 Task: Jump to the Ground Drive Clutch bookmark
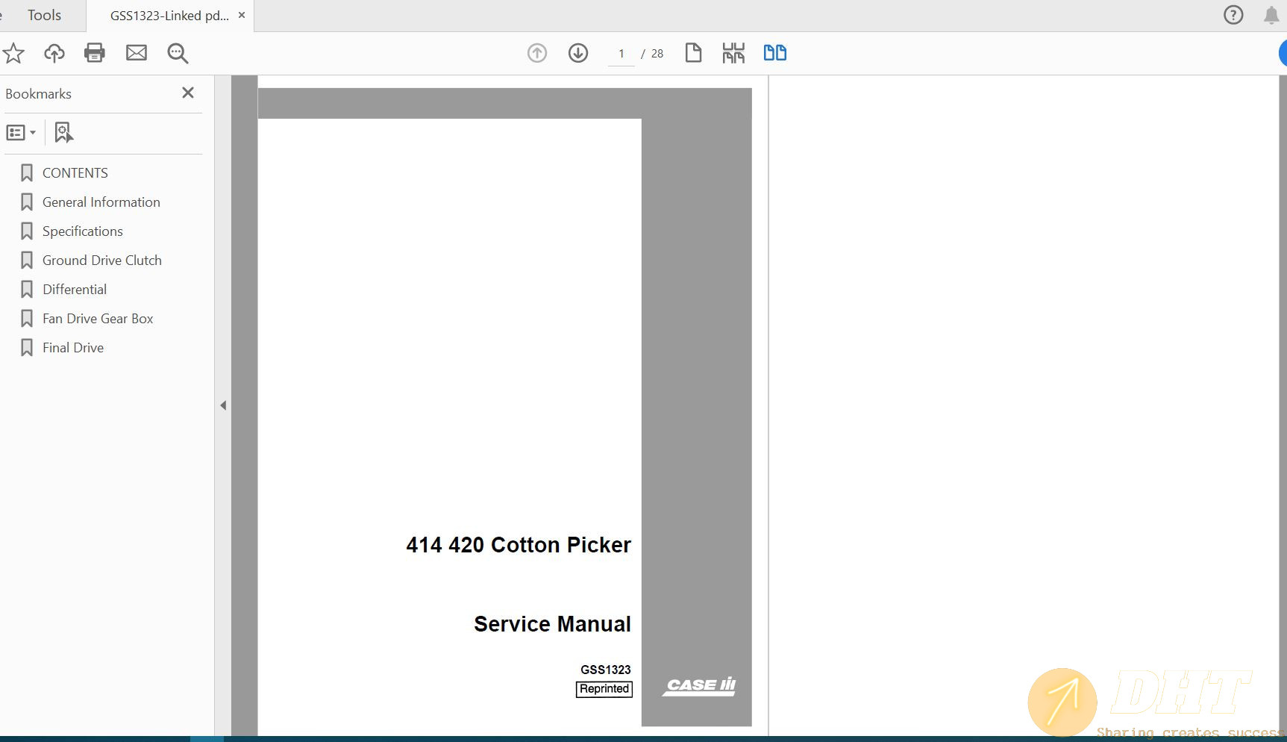[101, 261]
